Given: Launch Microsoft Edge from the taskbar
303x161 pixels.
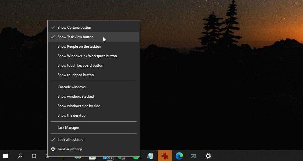Looking at the screenshot, I should click(179, 156).
